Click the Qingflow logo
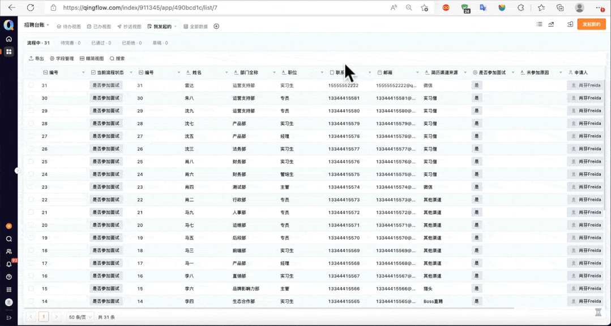 [x=8, y=25]
